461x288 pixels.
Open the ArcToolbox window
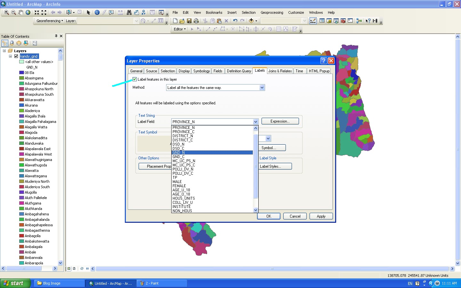point(343,20)
